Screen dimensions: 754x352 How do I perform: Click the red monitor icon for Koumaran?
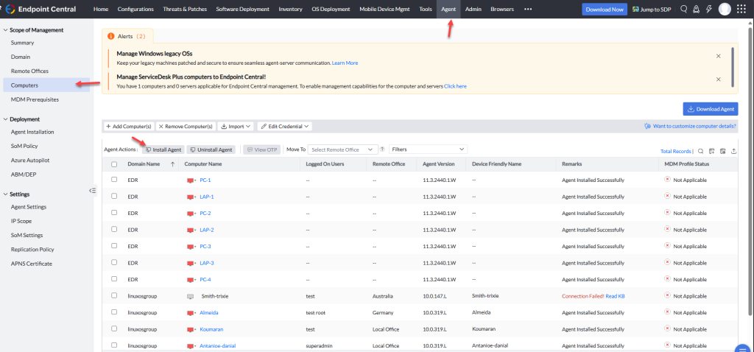coord(191,329)
